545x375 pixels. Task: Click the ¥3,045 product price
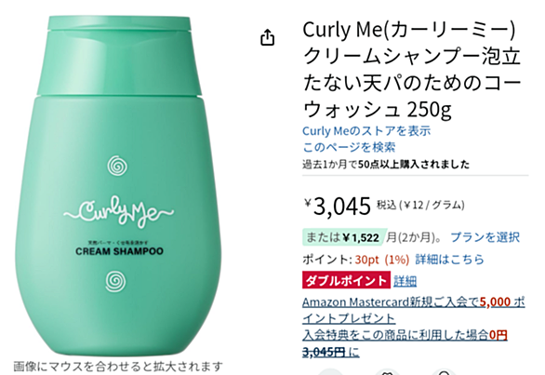click(x=338, y=206)
